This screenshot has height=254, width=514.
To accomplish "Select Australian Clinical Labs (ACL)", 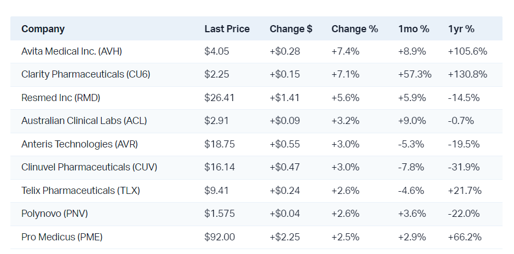I will coord(84,121).
